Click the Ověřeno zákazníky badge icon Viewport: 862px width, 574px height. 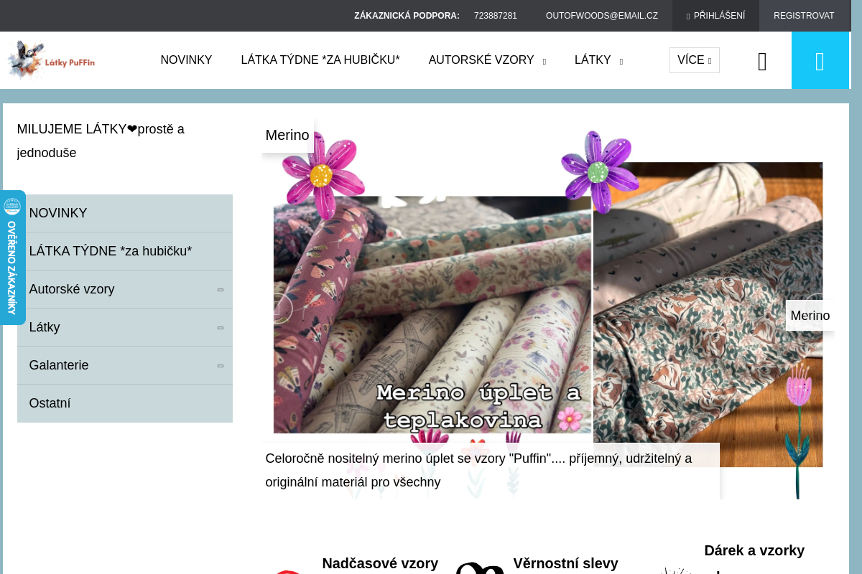(x=13, y=207)
